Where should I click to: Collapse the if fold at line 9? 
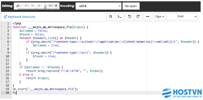10,53
